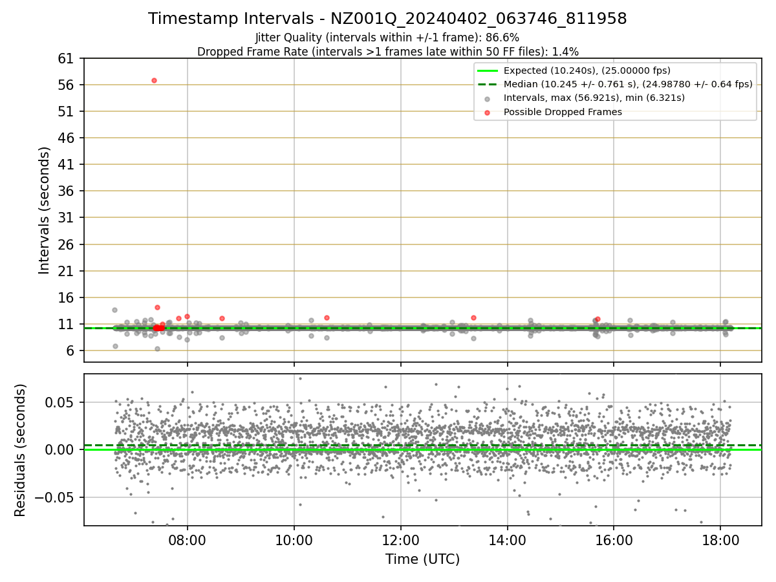Click the x-axis tick label "16:00"
This screenshot has width=776, height=582.
tap(614, 541)
